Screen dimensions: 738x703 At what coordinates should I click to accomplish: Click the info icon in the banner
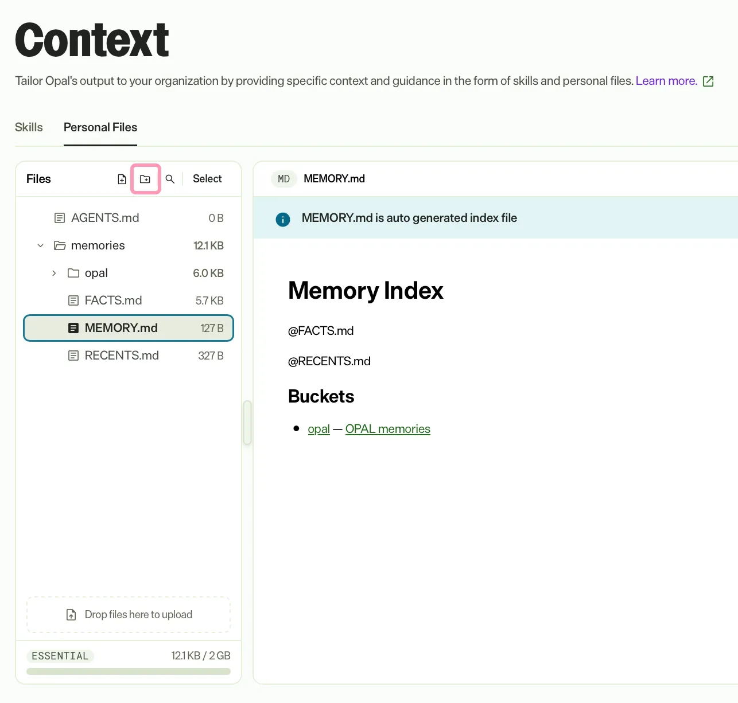(283, 219)
